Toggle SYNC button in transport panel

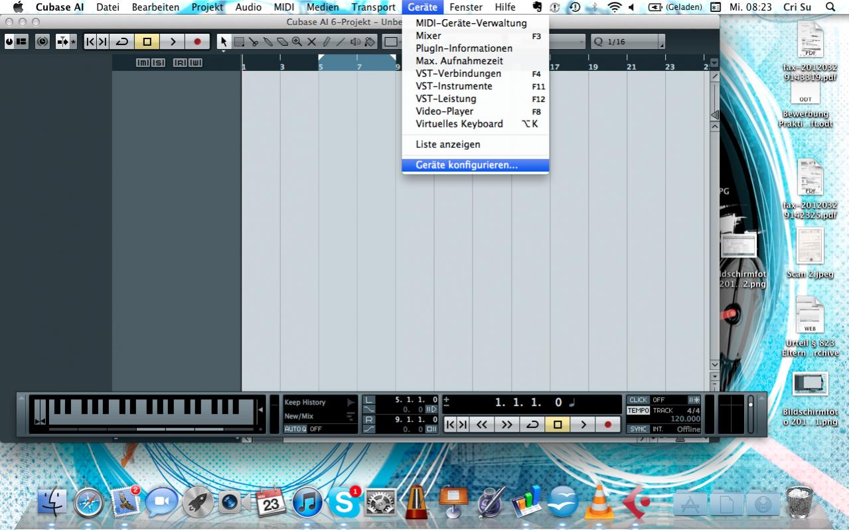point(638,429)
